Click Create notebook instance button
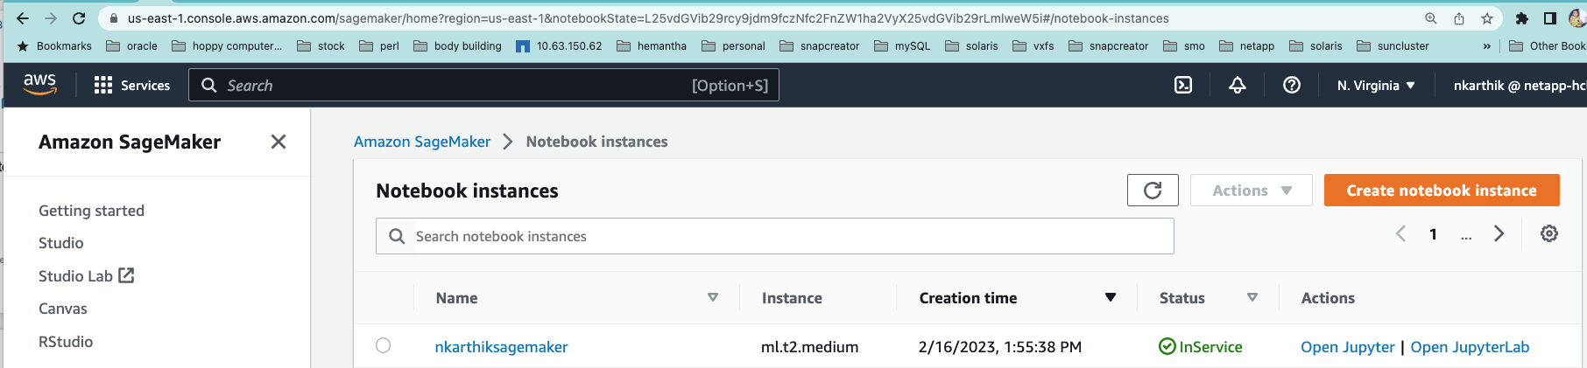 [x=1442, y=191]
